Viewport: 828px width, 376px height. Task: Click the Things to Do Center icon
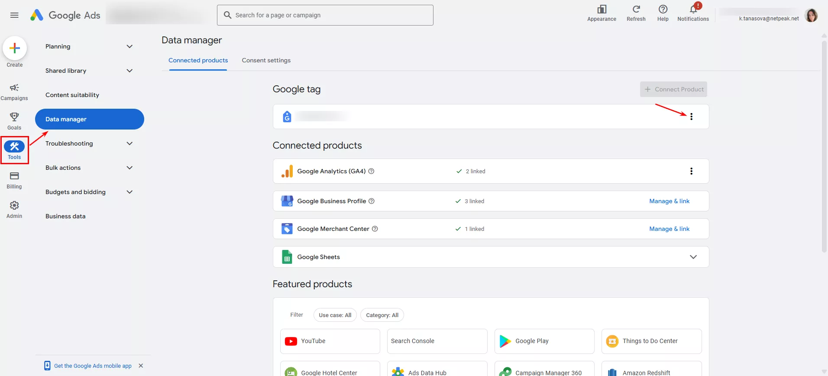tap(612, 341)
